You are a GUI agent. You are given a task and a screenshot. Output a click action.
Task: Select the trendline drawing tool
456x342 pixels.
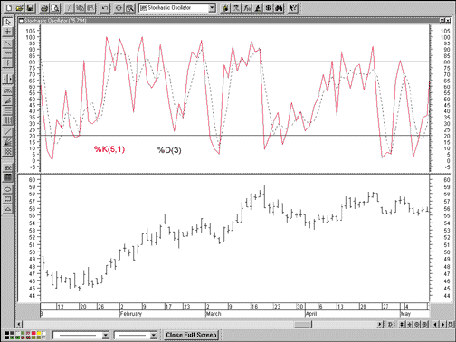(8, 43)
